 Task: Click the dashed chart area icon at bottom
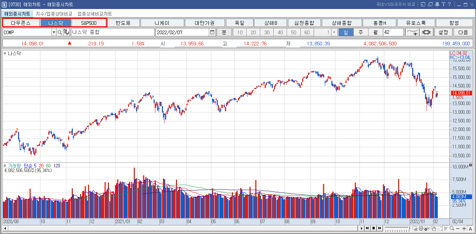pos(439,229)
